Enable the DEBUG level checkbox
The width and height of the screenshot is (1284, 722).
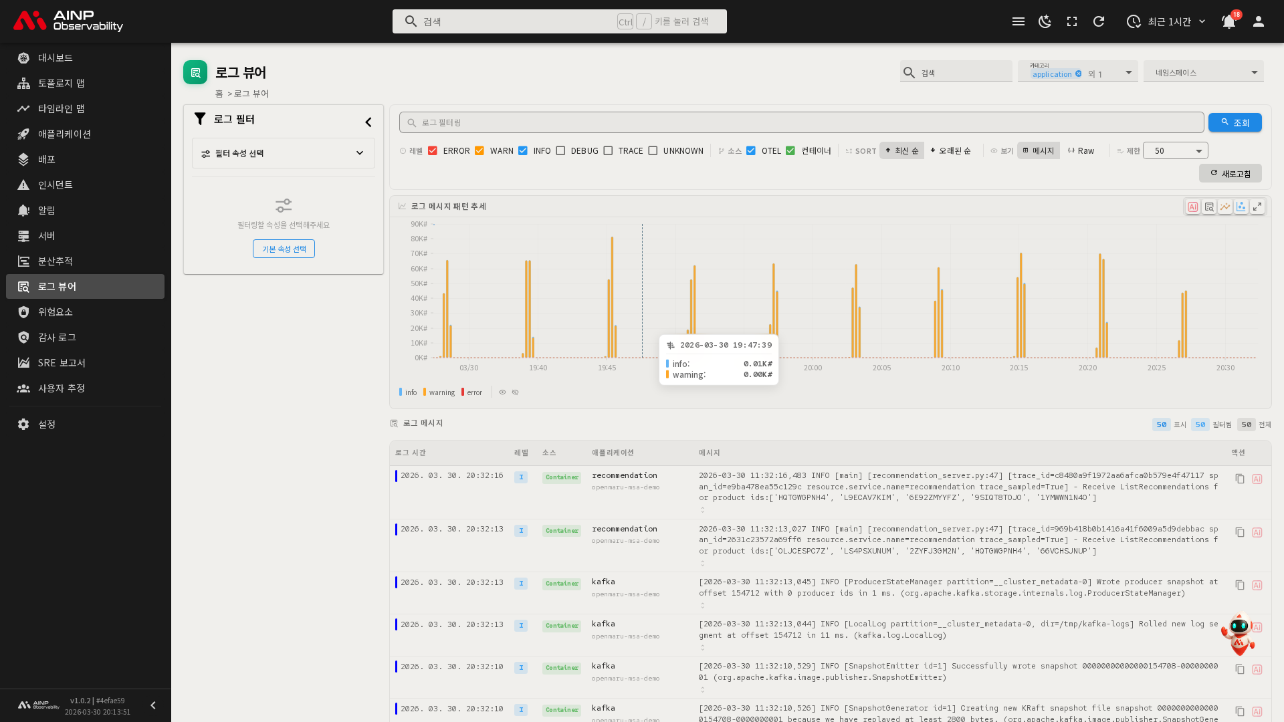560,151
